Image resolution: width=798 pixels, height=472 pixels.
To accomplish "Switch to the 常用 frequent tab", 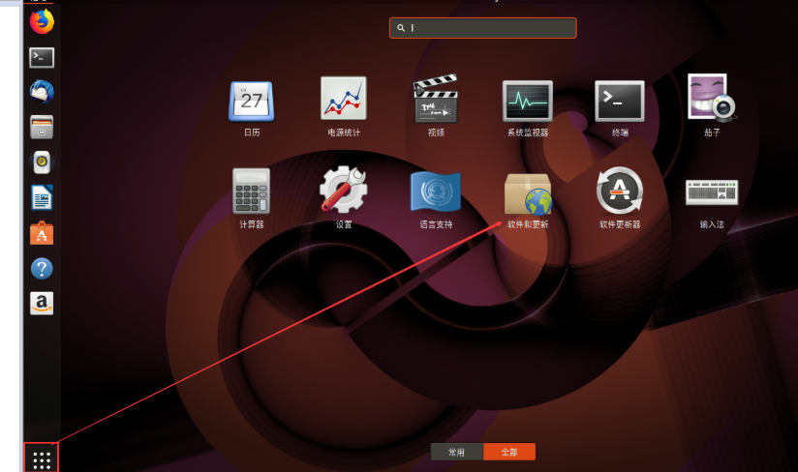I will pos(456,452).
